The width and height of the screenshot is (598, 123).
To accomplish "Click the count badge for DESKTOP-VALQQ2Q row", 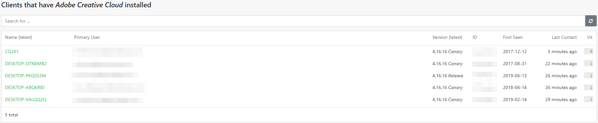I will point(589,99).
